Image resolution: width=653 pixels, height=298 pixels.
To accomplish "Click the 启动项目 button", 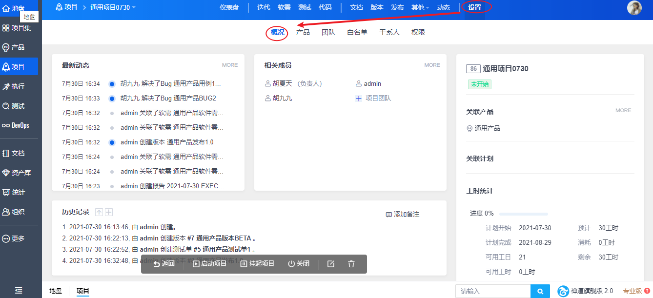I will [210, 264].
